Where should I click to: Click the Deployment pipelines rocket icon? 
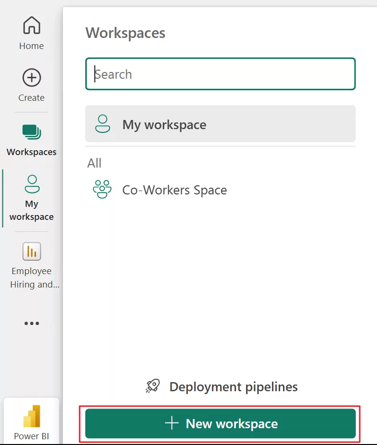tap(153, 386)
